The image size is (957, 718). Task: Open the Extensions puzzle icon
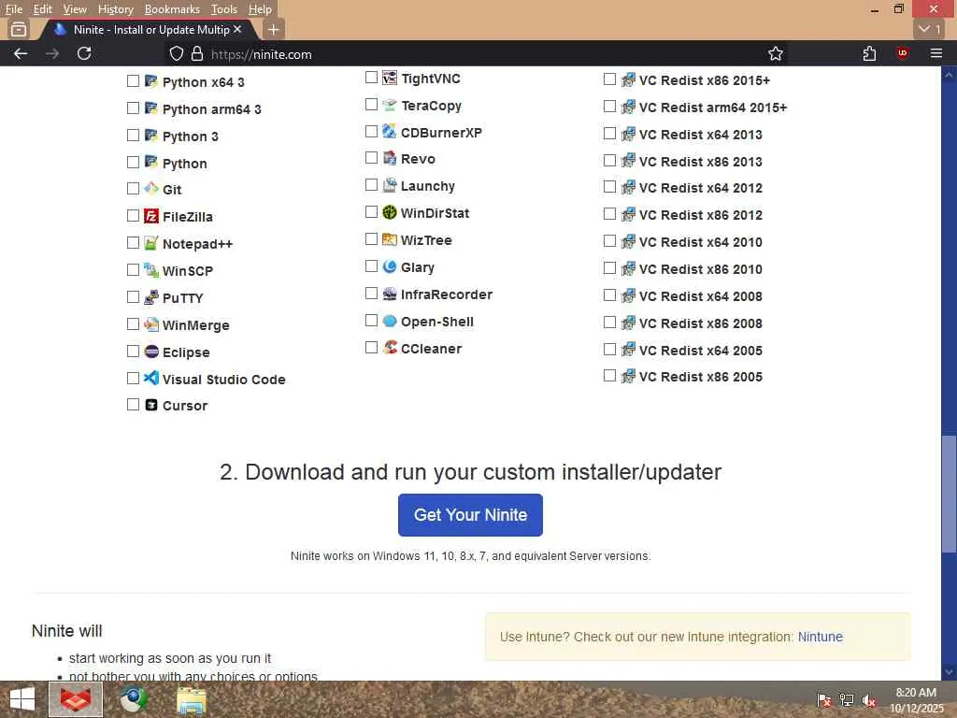[870, 53]
